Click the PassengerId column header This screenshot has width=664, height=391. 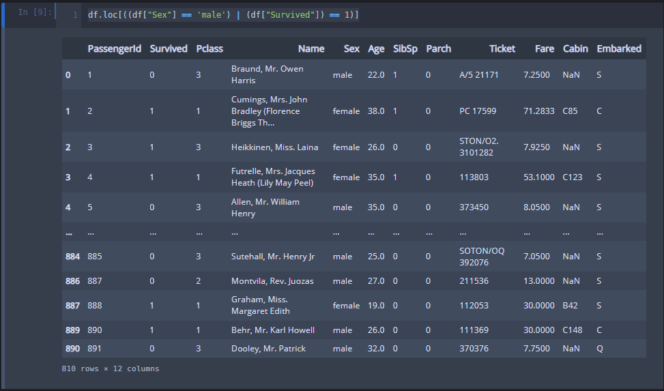tap(115, 48)
